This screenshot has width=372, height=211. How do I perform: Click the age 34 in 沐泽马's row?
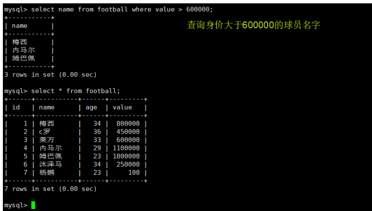click(97, 164)
